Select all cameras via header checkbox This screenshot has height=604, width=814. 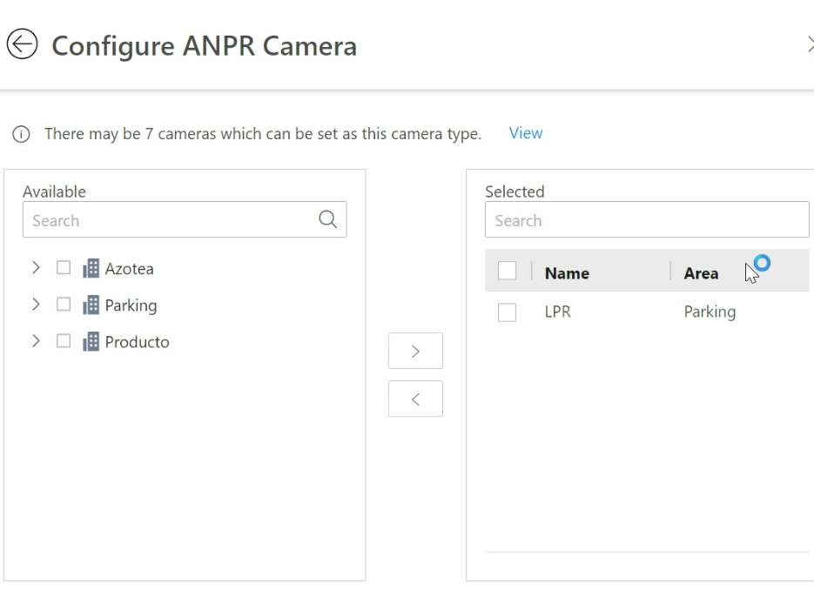click(x=508, y=271)
